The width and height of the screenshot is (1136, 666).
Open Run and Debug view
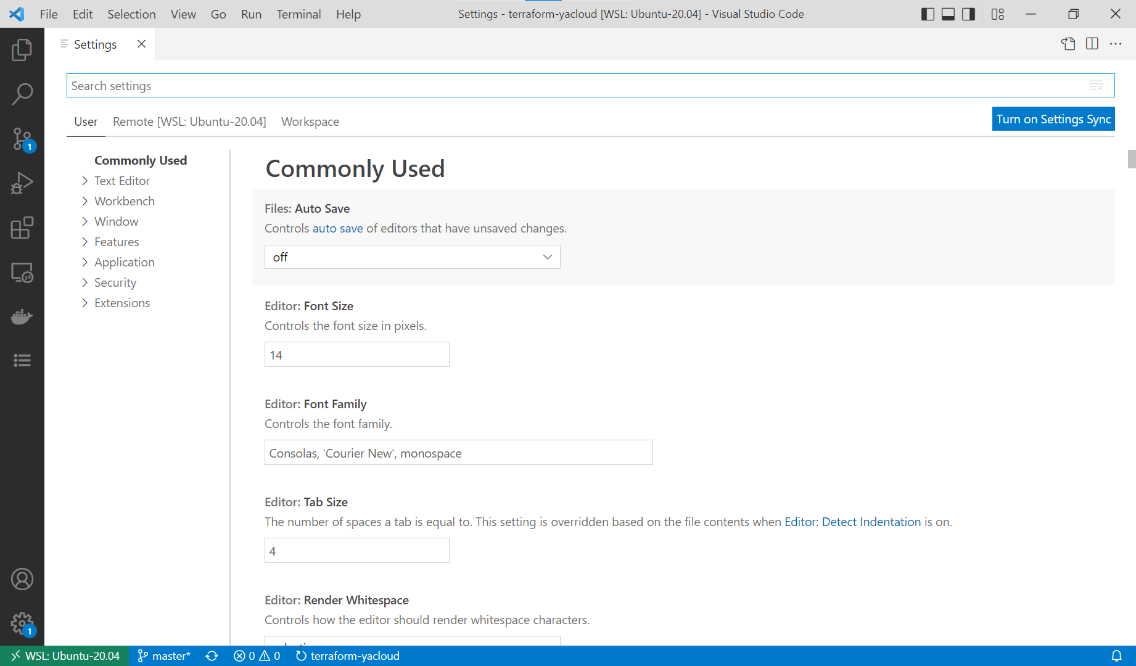tap(22, 183)
